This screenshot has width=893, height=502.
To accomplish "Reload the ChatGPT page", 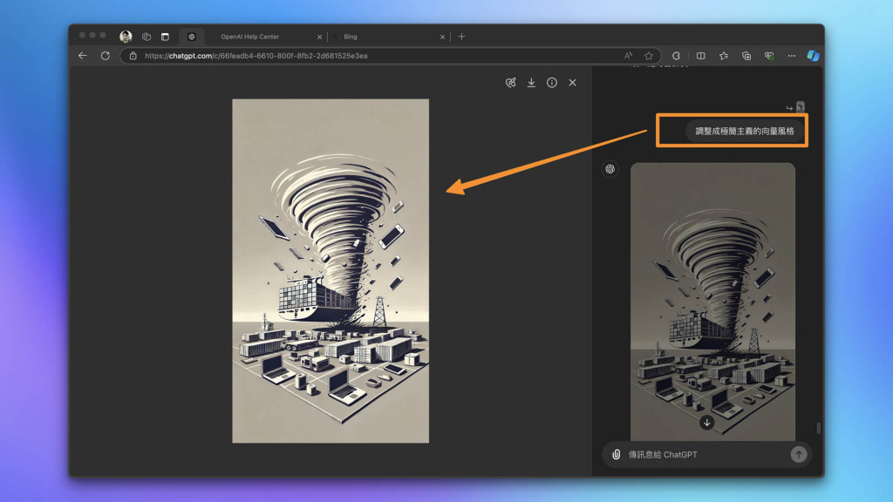I will tap(106, 56).
